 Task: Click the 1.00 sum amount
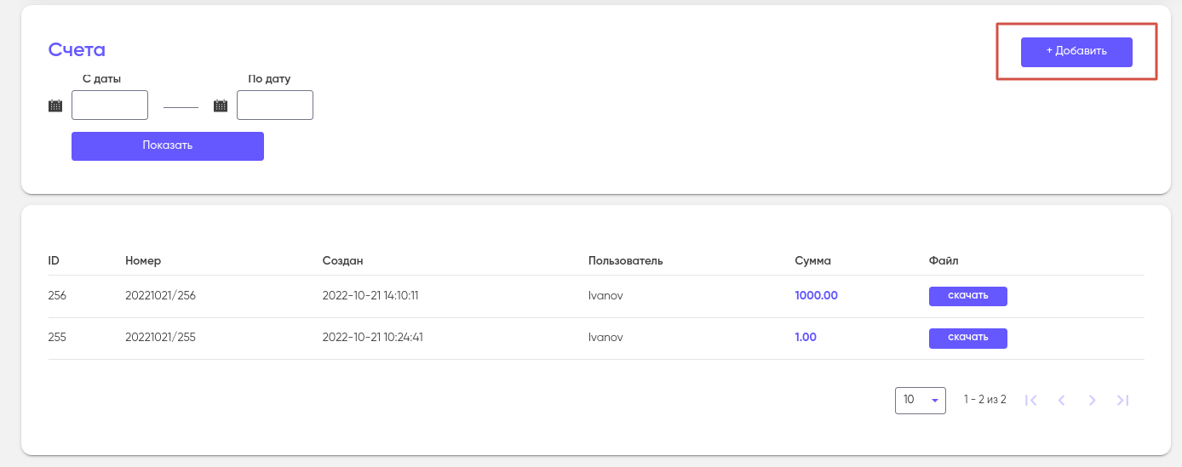coord(806,338)
